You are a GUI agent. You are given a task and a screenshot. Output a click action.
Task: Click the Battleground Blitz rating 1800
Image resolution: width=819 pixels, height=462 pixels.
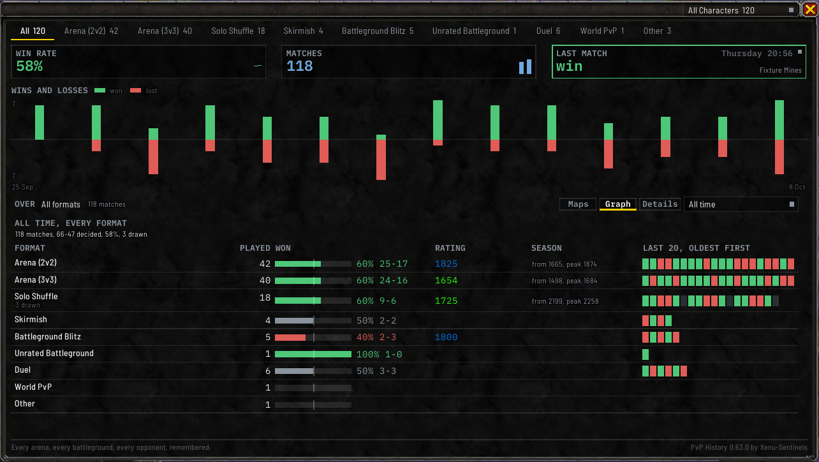(446, 337)
